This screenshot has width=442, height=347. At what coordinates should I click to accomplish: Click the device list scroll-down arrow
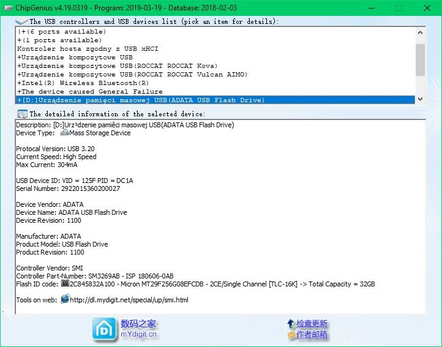point(420,99)
